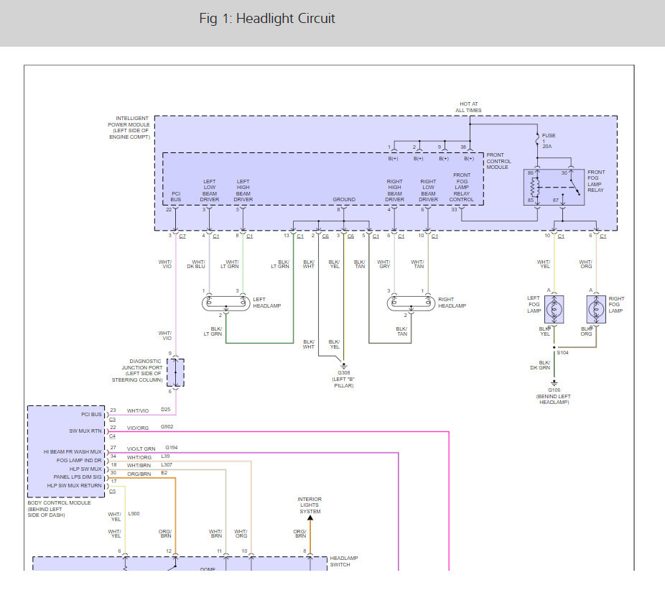Click the 'HLP SW MUX RETURN' label
The width and height of the screenshot is (665, 593).
point(74,486)
